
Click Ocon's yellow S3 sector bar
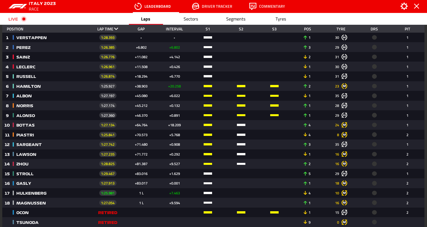point(274,212)
